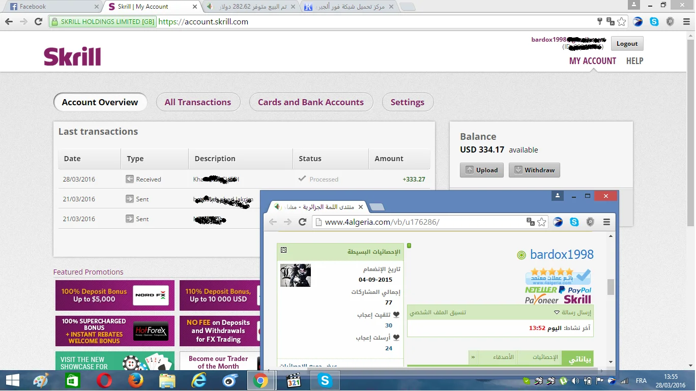Click the forum user avatar thumbnail
Image resolution: width=696 pixels, height=391 pixels.
pos(295,275)
